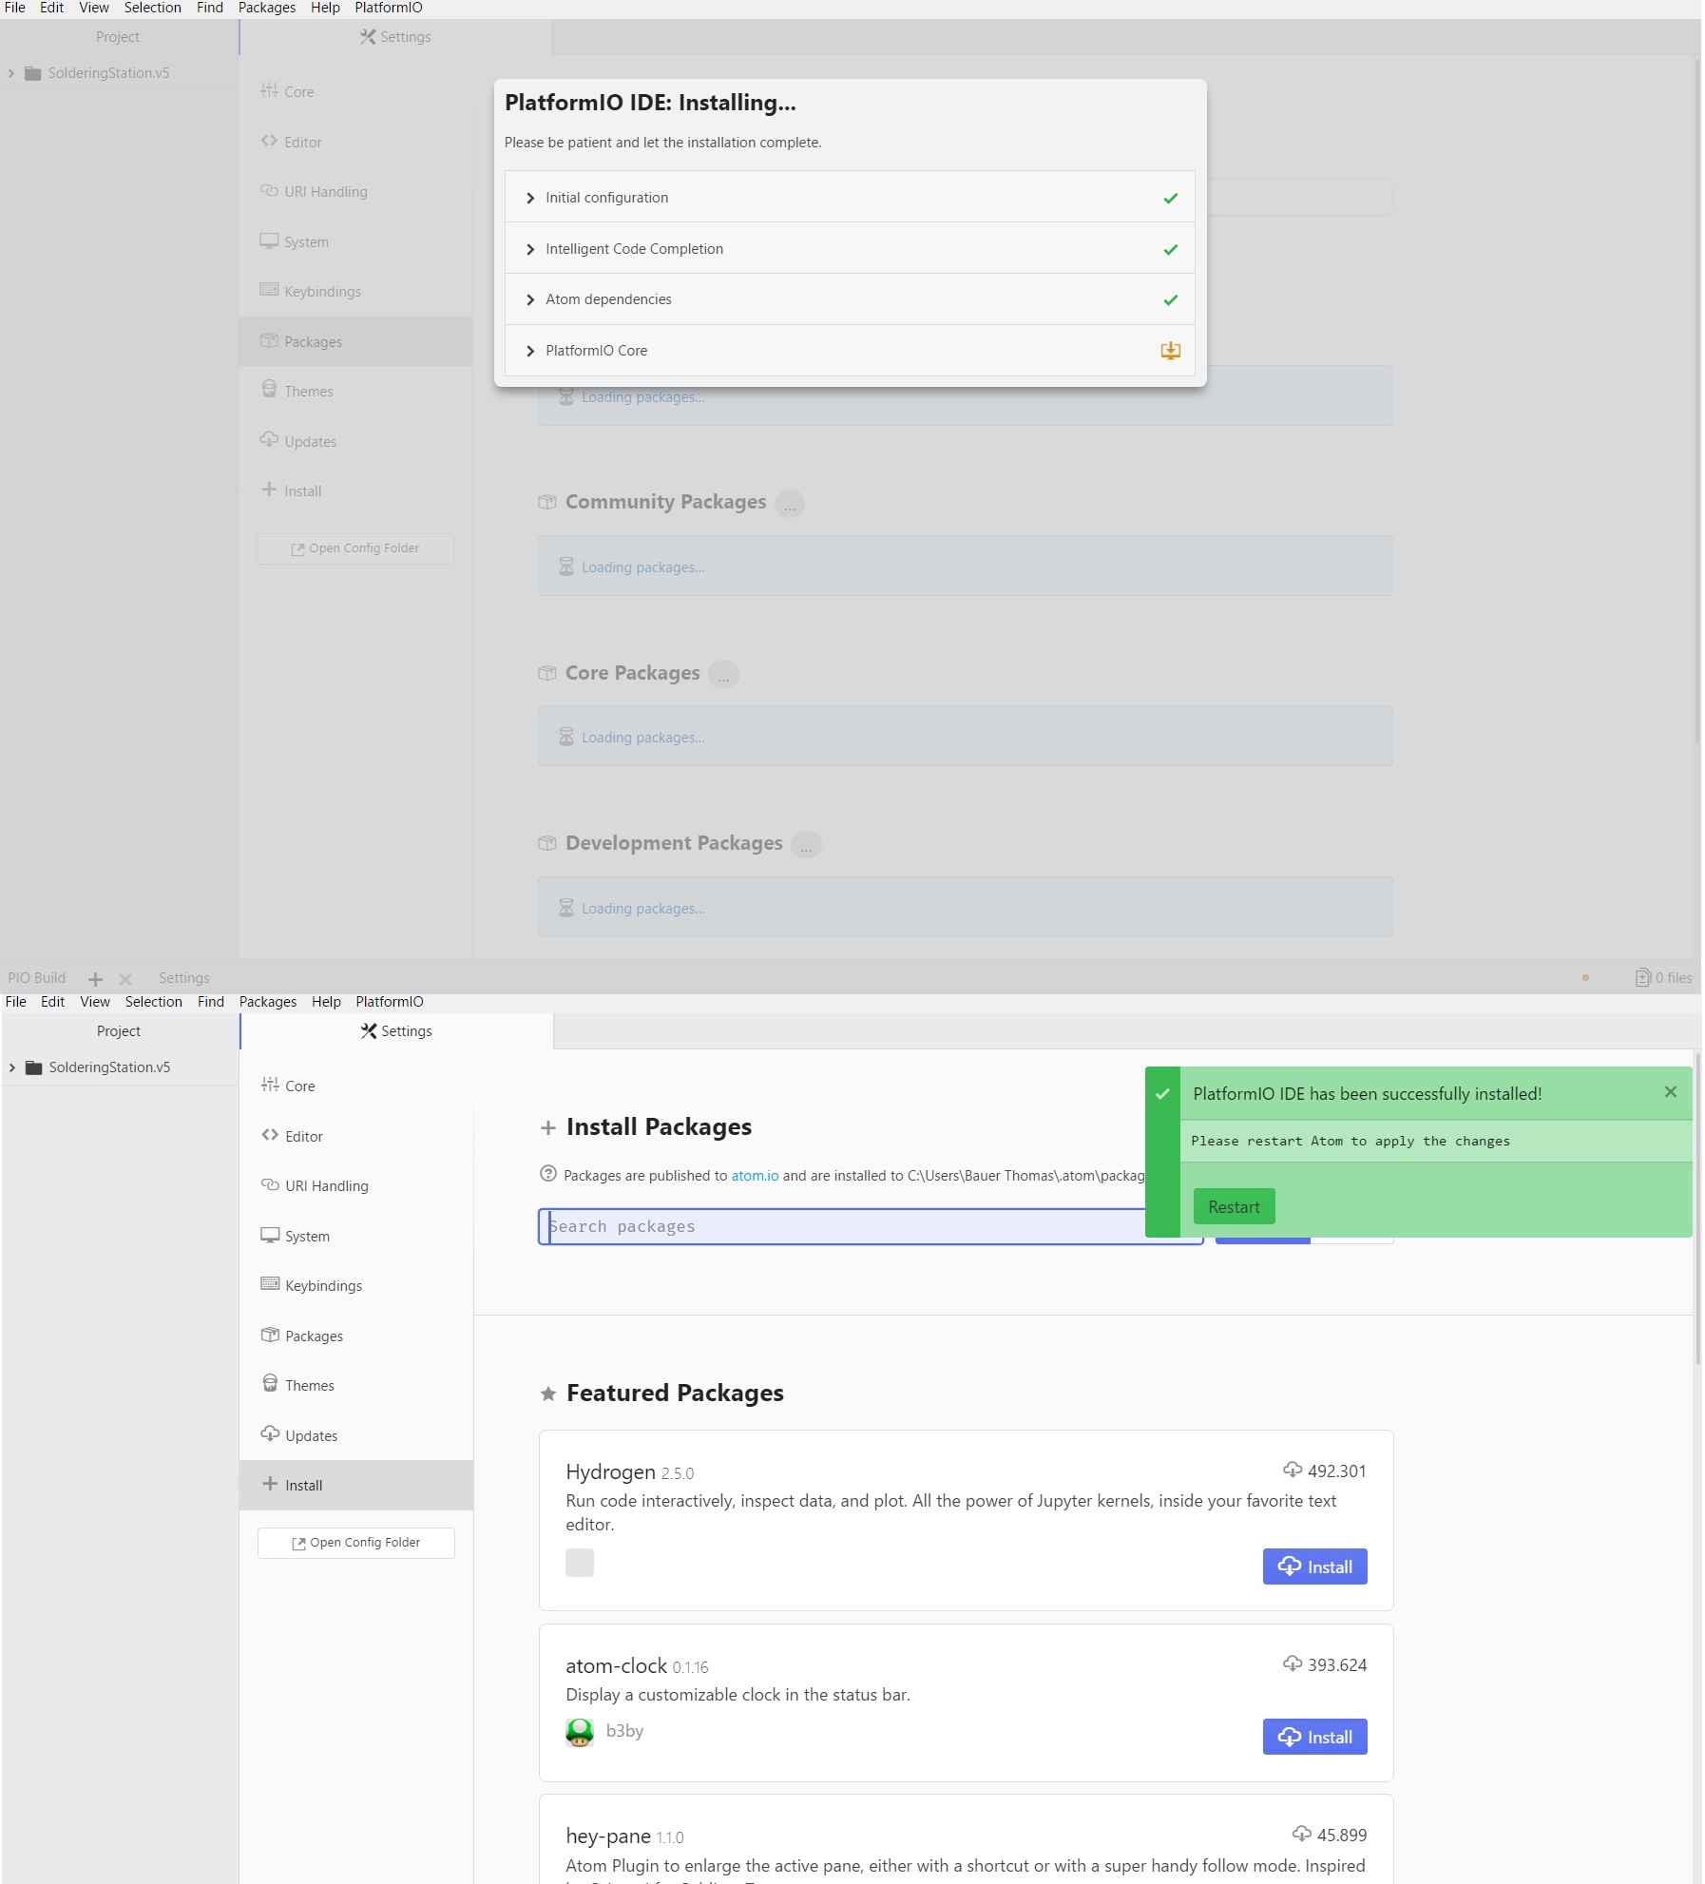Click Development Packages count badge
1705x1884 pixels.
806,844
